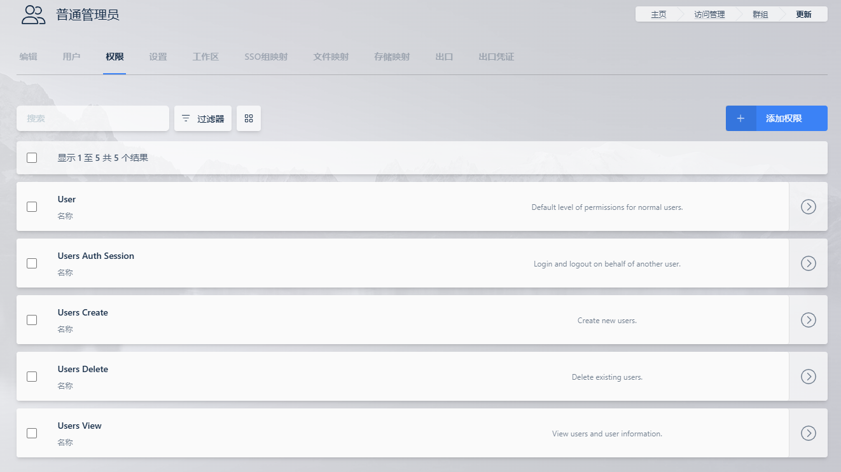Open the User row arrow icon
This screenshot has height=472, width=841.
(x=809, y=207)
